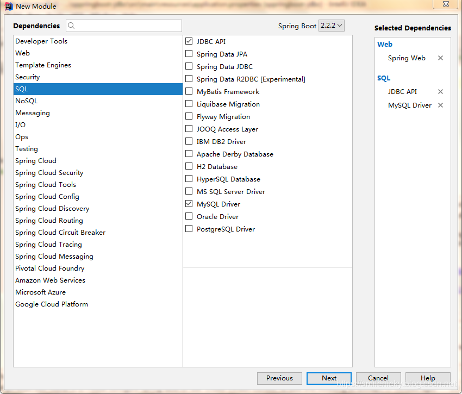Choose Spring Cloud Routing category

pyautogui.click(x=98, y=221)
